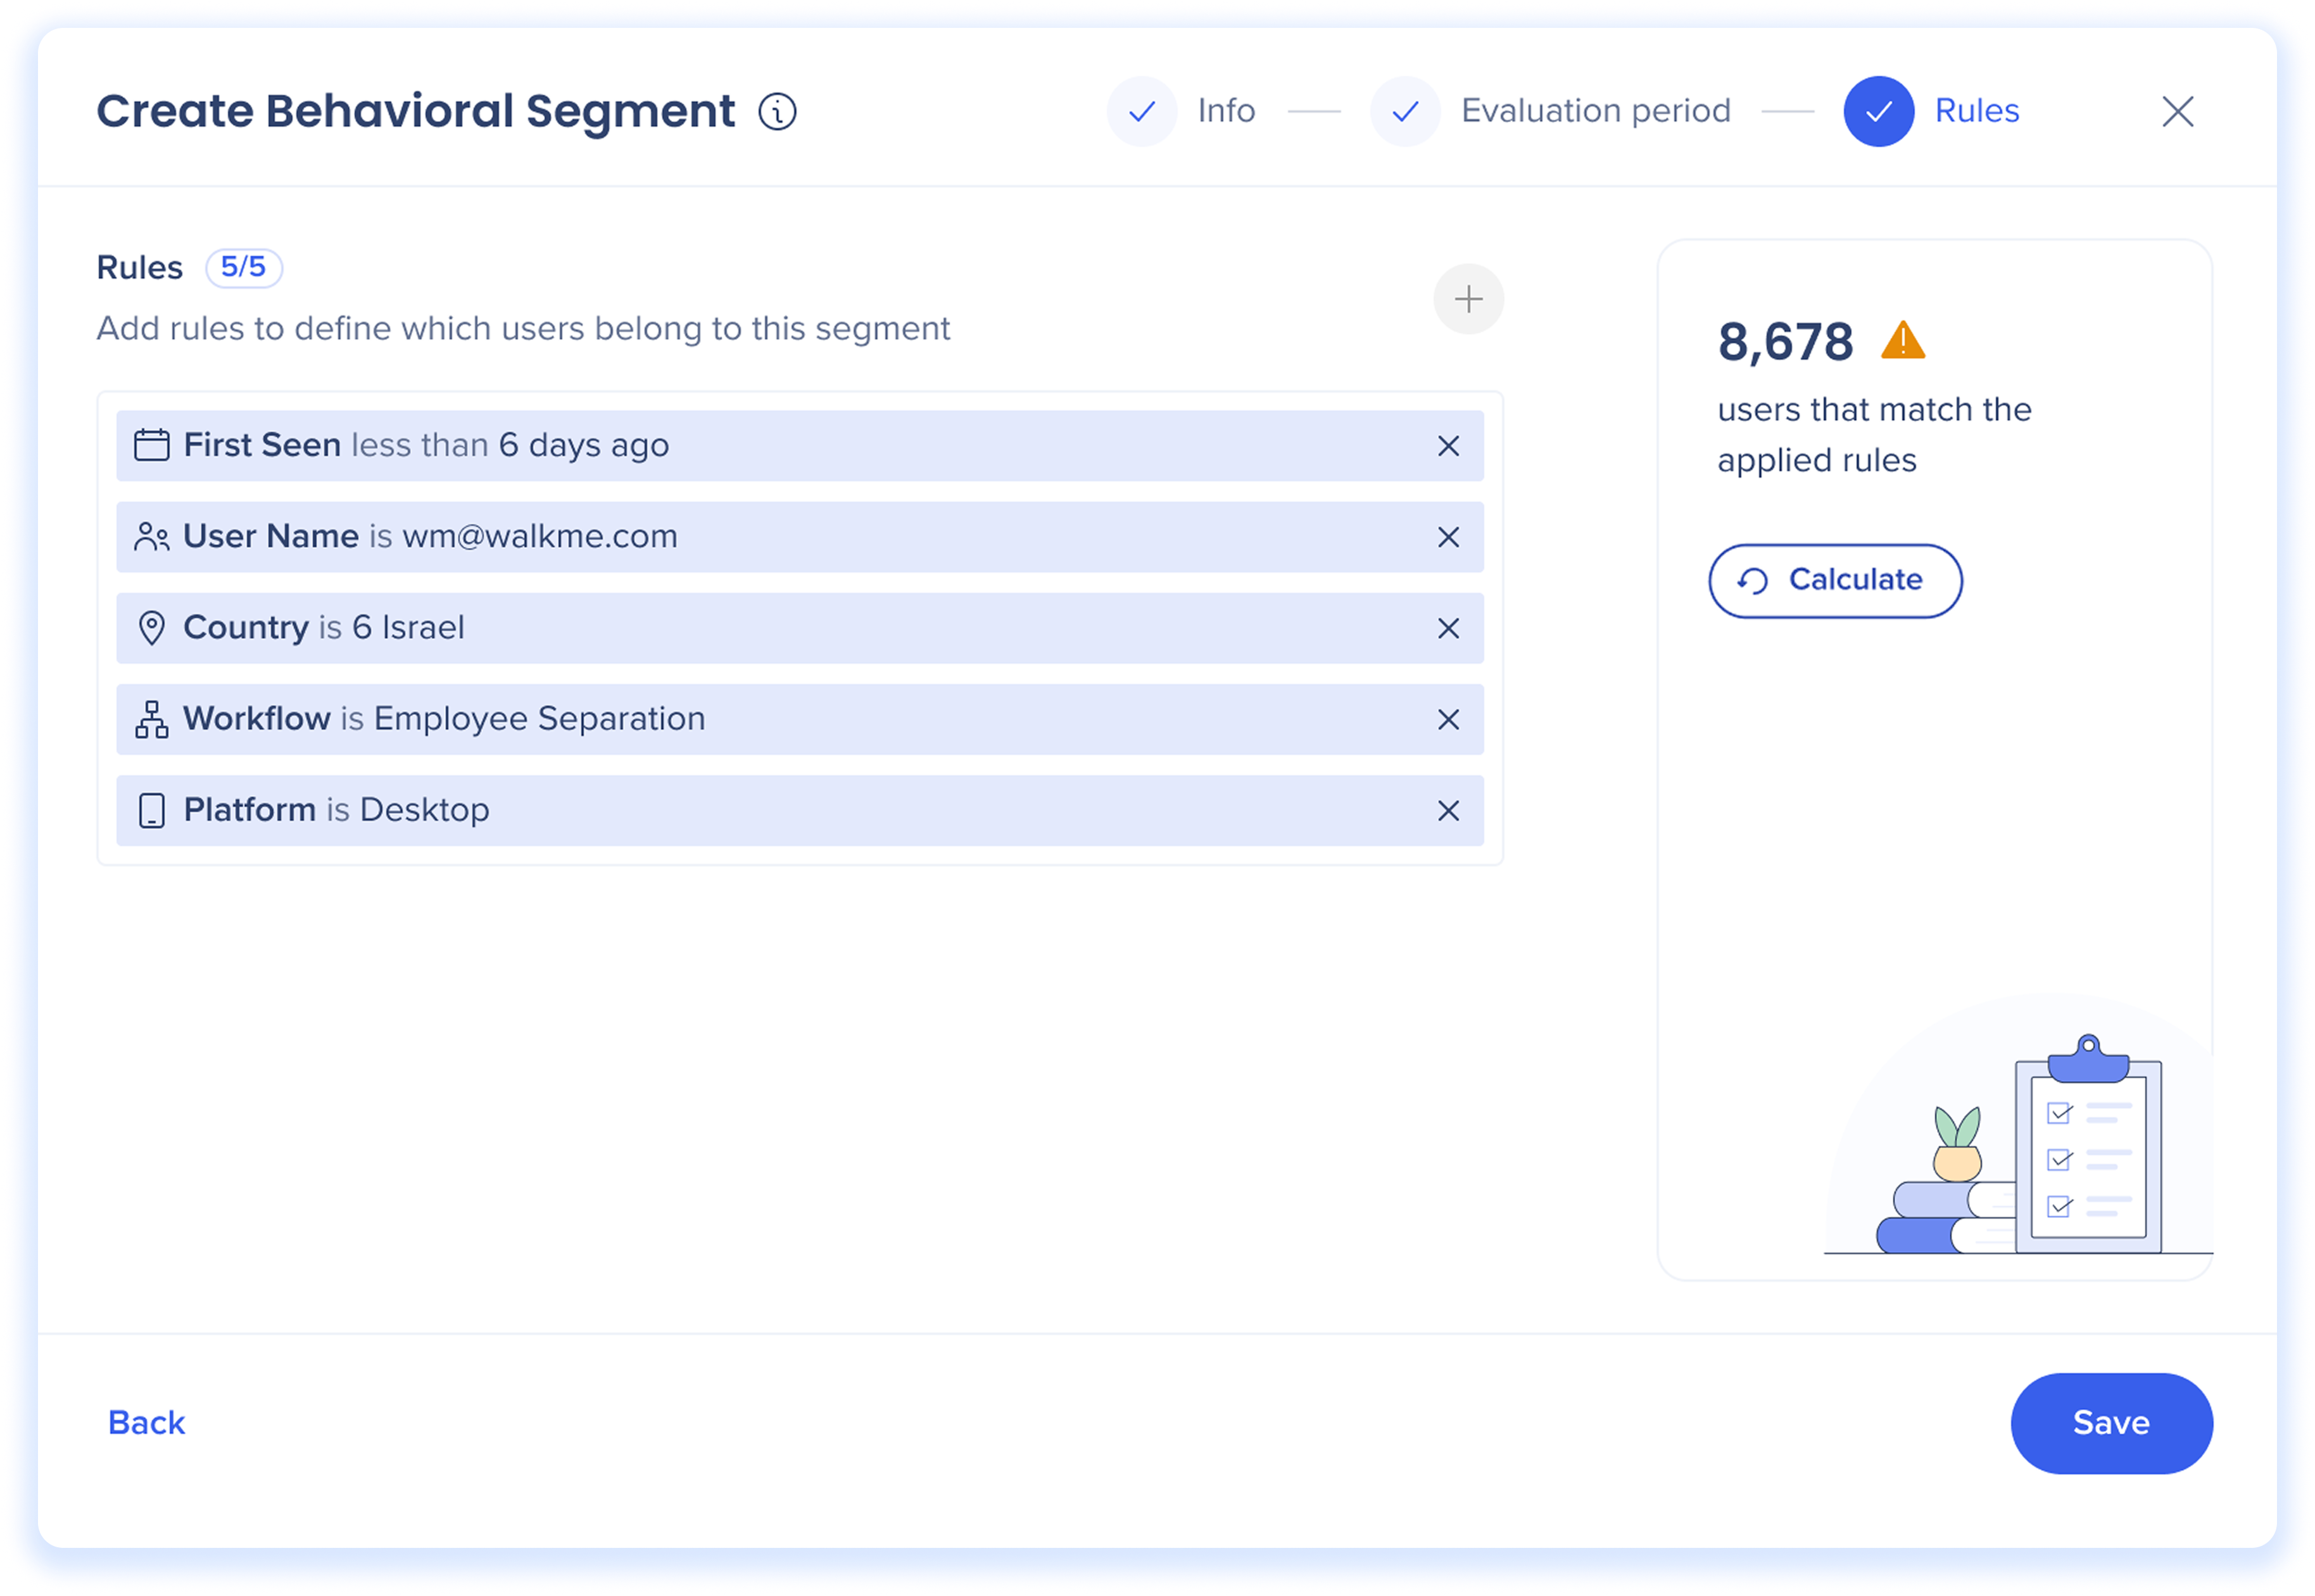
Task: Remove the Platform is Desktop rule
Action: (1448, 810)
